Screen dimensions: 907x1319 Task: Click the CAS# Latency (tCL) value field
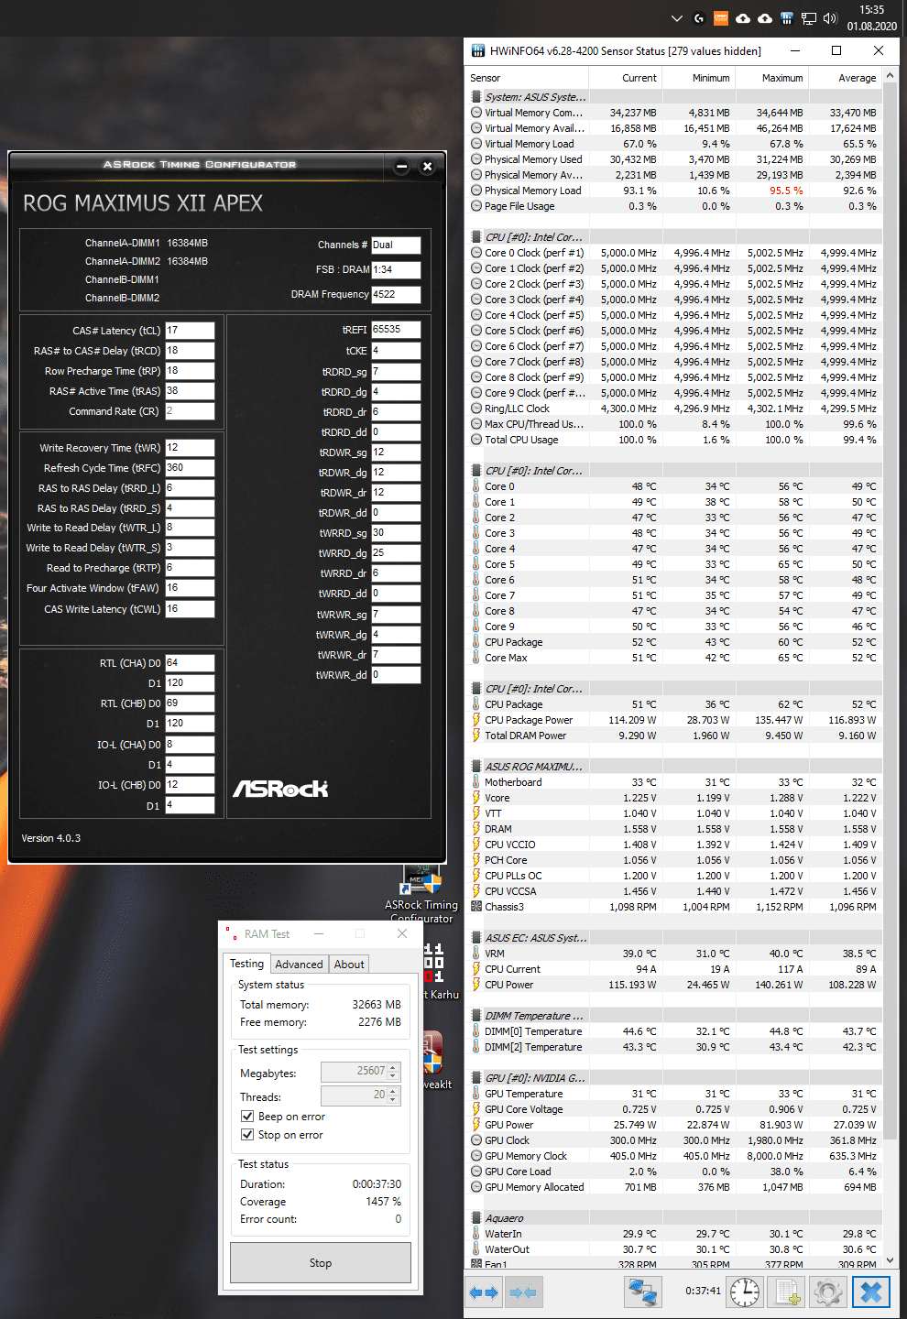tap(190, 331)
